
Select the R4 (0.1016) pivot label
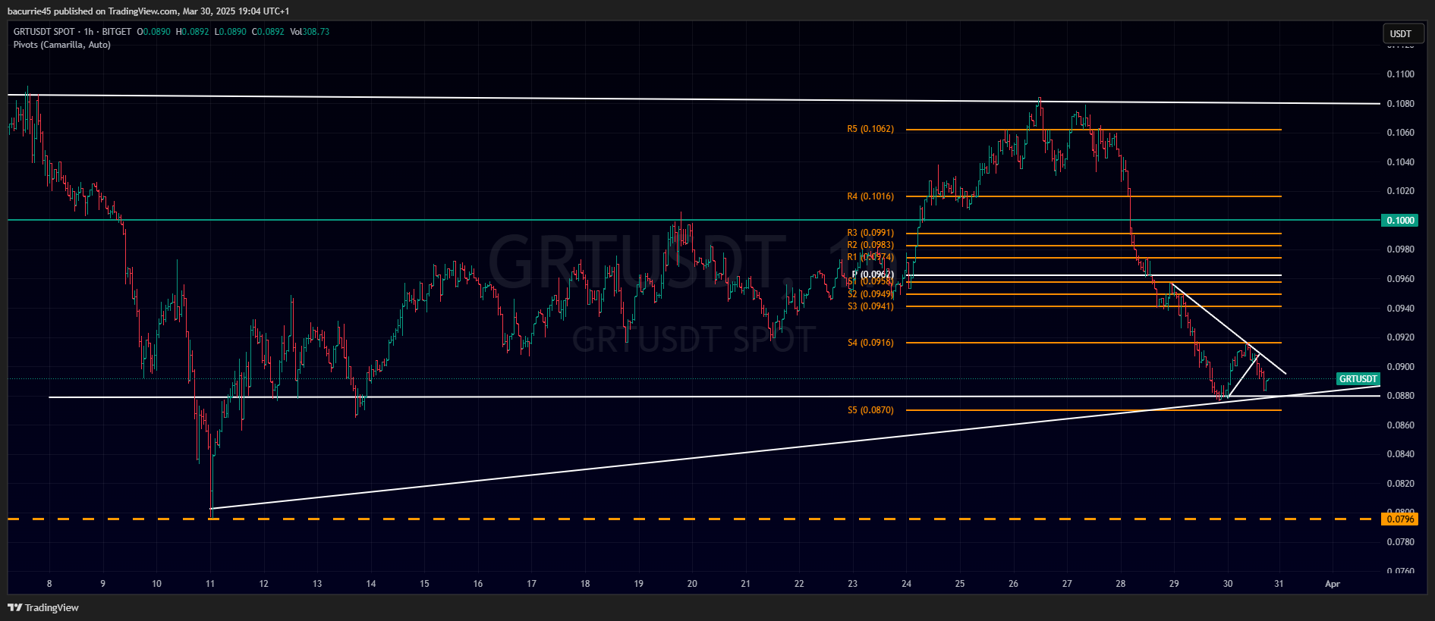[870, 196]
